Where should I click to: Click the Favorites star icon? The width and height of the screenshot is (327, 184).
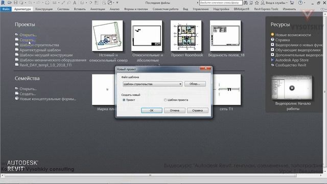pos(256,3)
